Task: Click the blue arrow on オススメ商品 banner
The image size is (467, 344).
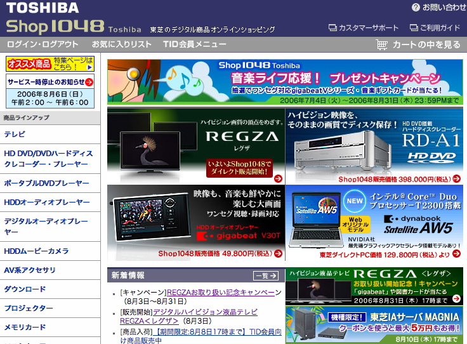Action: pyautogui.click(x=89, y=68)
